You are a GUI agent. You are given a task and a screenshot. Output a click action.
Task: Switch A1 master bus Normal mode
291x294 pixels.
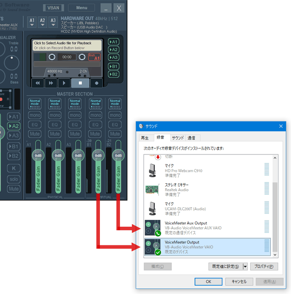[x=35, y=104]
